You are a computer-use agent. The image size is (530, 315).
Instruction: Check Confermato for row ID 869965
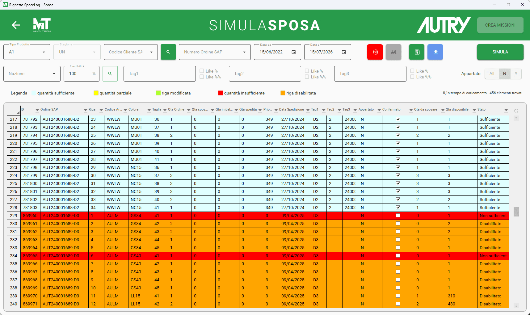point(398,256)
